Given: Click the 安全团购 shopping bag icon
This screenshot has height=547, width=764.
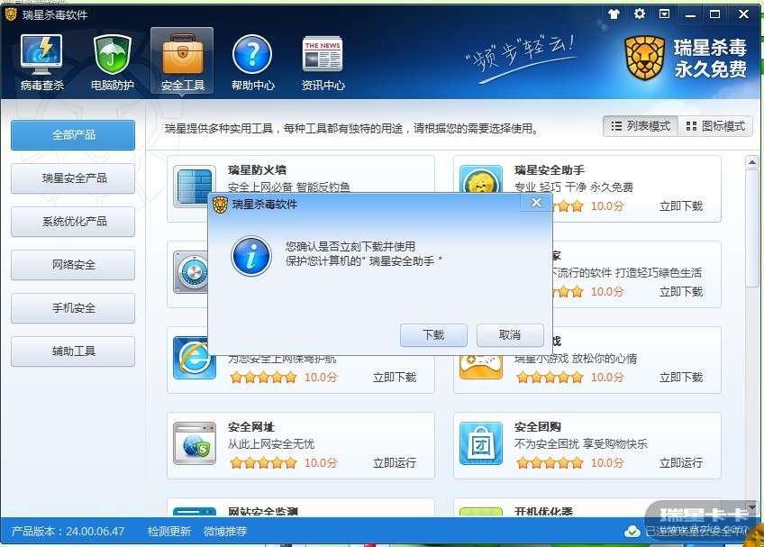Looking at the screenshot, I should tap(481, 443).
